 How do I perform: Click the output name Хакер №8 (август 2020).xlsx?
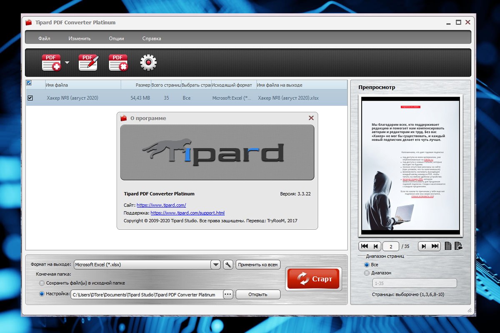(288, 98)
